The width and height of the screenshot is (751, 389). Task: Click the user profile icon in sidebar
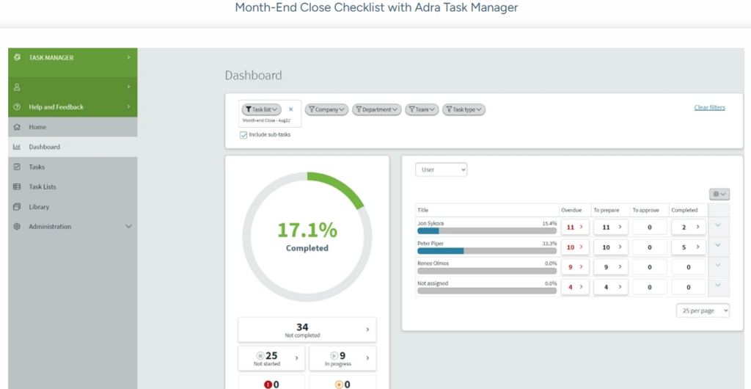17,87
